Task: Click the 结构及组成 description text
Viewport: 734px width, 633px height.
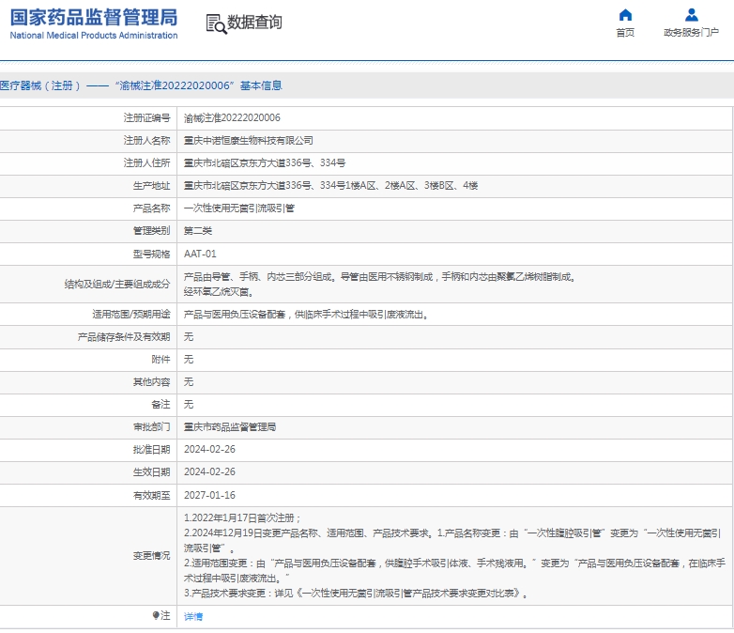Action: click(379, 277)
